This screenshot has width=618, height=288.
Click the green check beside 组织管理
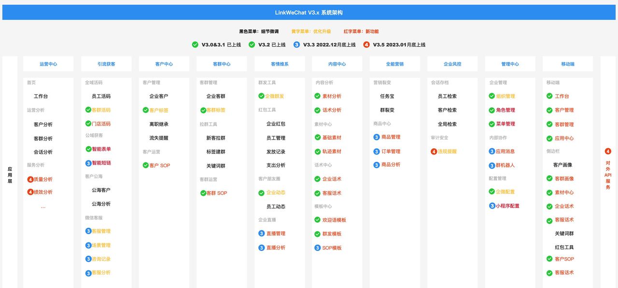(492, 96)
